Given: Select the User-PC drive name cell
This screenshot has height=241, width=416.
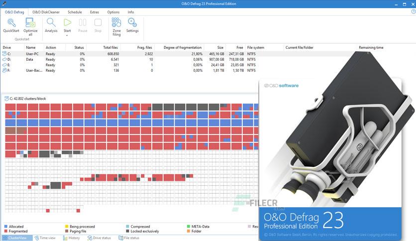Looking at the screenshot, I should tap(32, 54).
